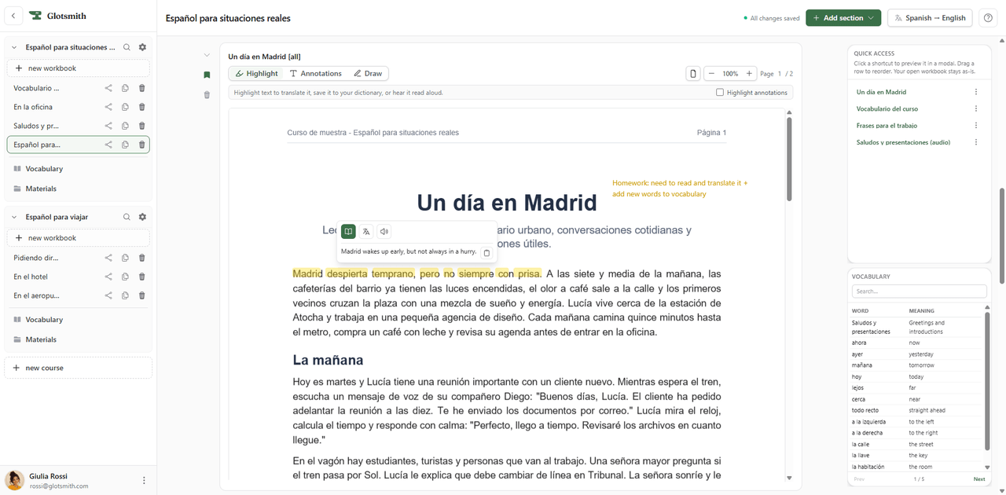Collapse the sidebar with the back chevron
1006x495 pixels.
(13, 16)
